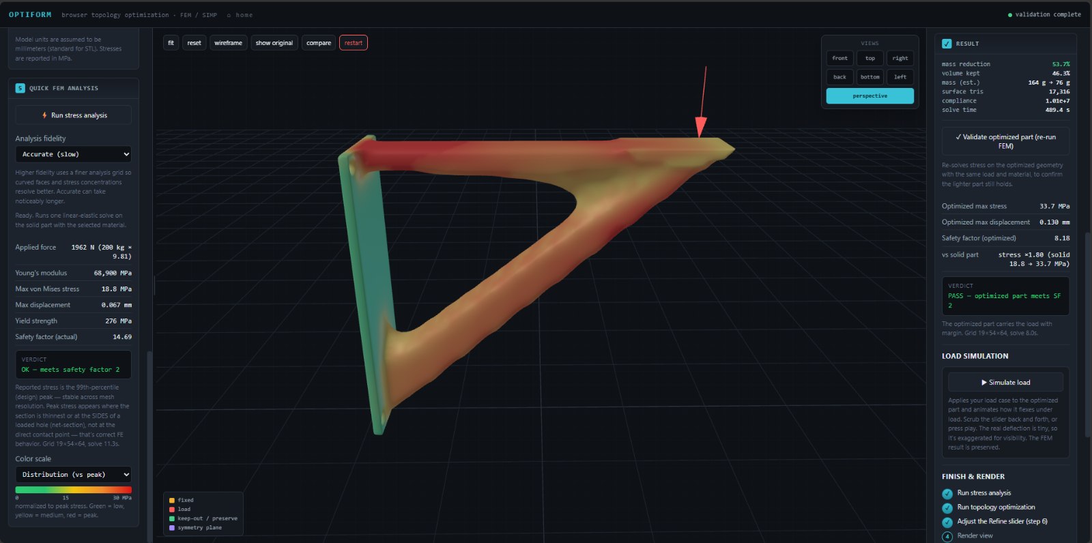Click Run stress analysis button
Screen dimensions: 1092x543
pyautogui.click(x=74, y=115)
